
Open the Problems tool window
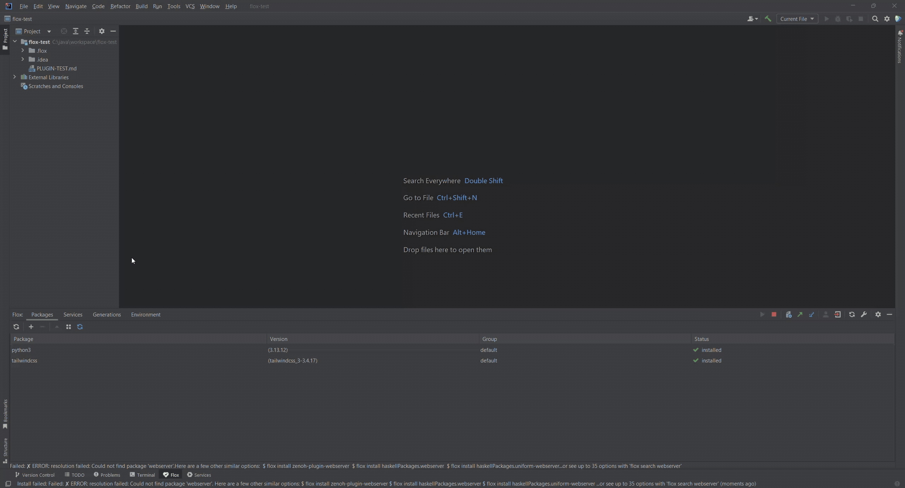click(107, 475)
